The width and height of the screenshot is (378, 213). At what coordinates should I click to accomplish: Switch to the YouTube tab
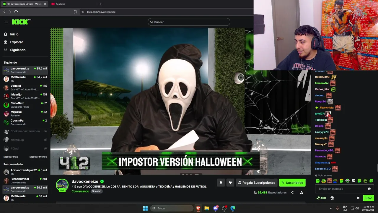[61, 4]
